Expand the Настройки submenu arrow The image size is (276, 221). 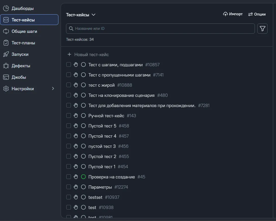(x=53, y=88)
